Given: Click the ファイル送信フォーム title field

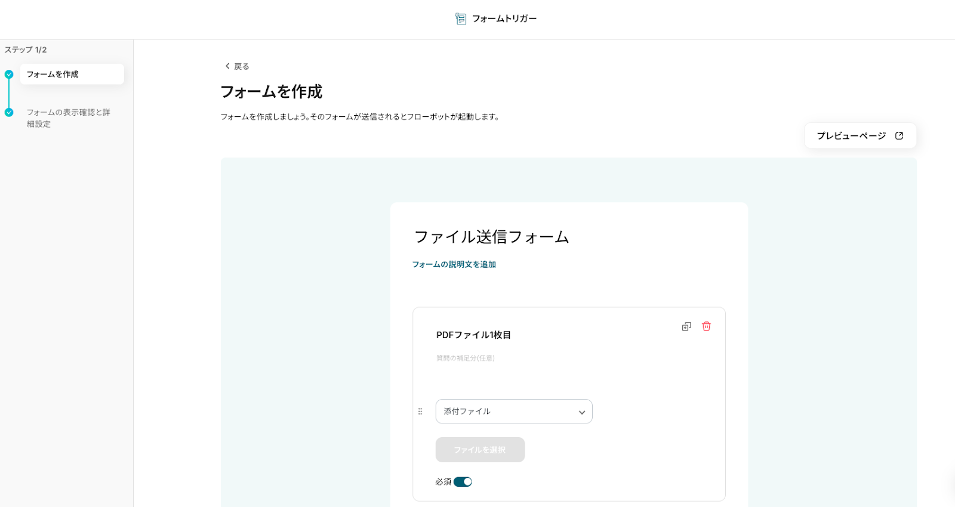Looking at the screenshot, I should click(x=492, y=237).
